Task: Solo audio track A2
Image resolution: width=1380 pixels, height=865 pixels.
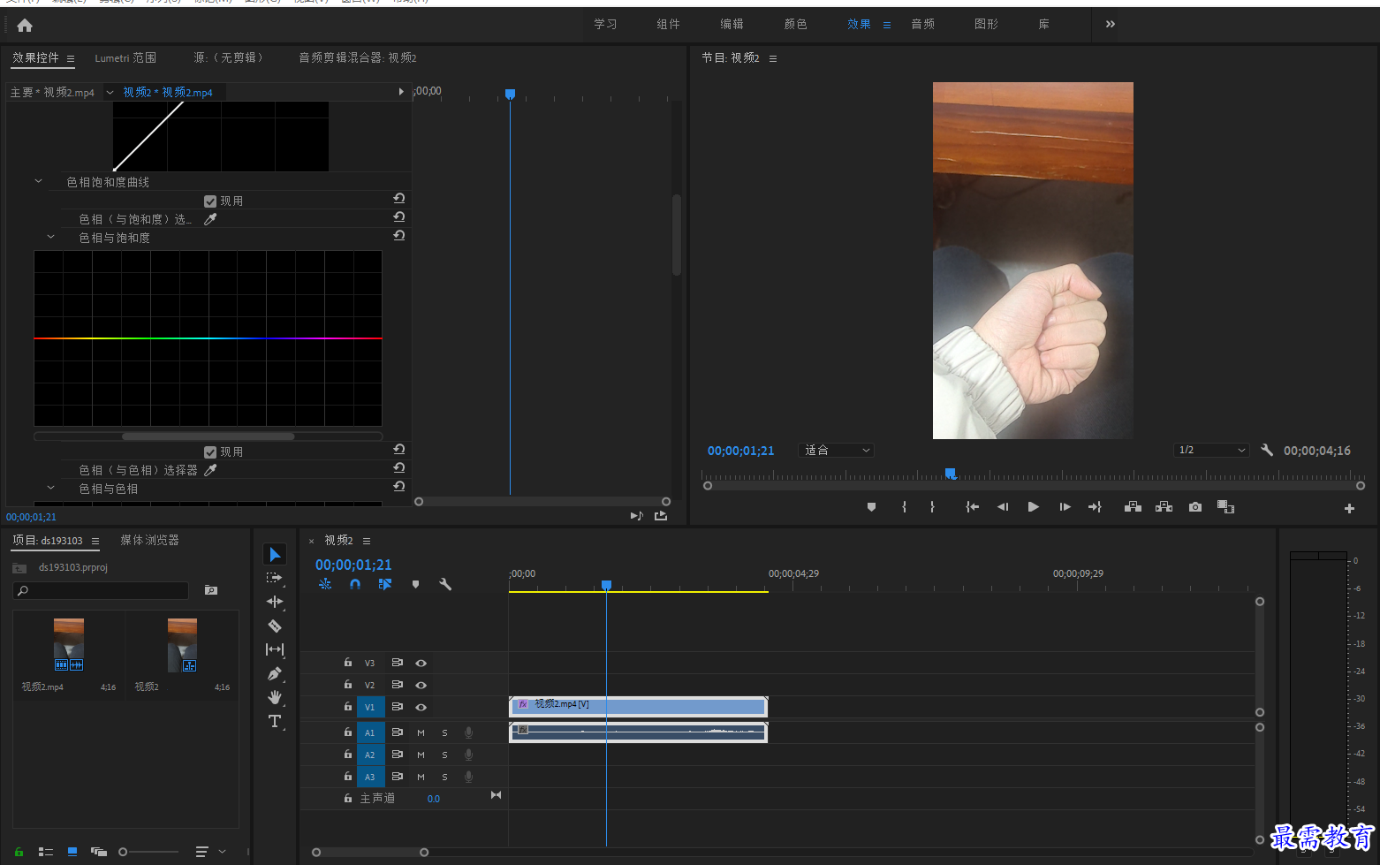Action: (444, 755)
